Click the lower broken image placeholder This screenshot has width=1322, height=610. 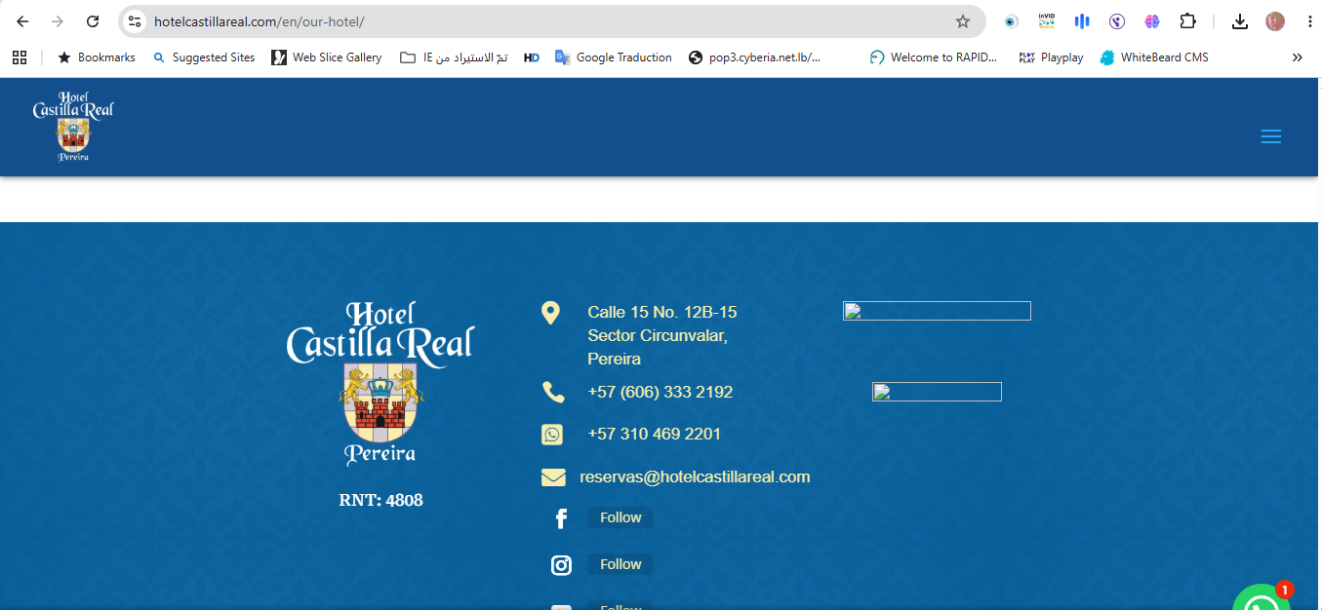(x=937, y=392)
